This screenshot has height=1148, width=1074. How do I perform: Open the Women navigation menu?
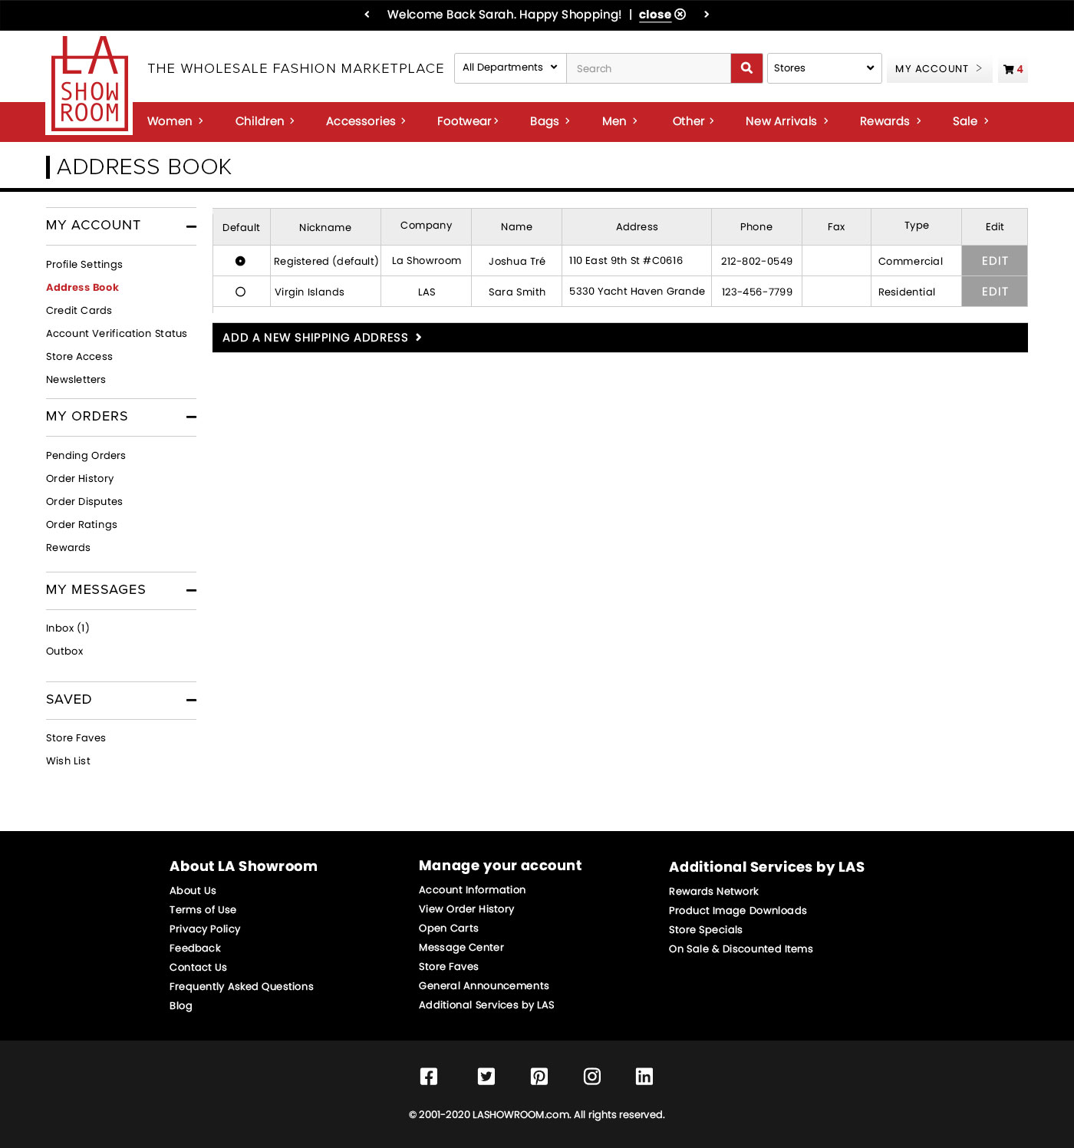tap(175, 121)
